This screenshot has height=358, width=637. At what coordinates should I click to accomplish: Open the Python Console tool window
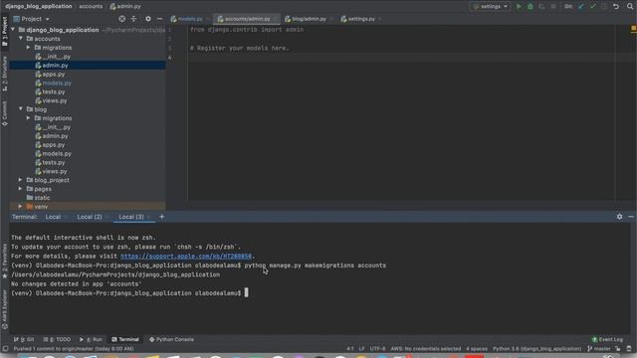point(172,339)
